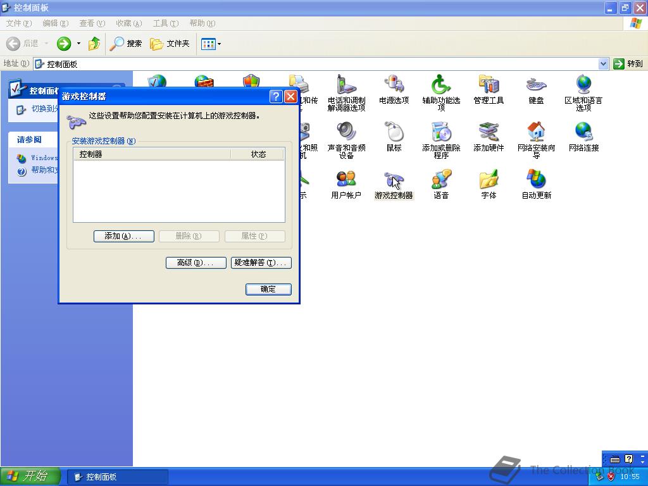Click the 搜索 toolbar button
The width and height of the screenshot is (648, 486).
(x=126, y=44)
